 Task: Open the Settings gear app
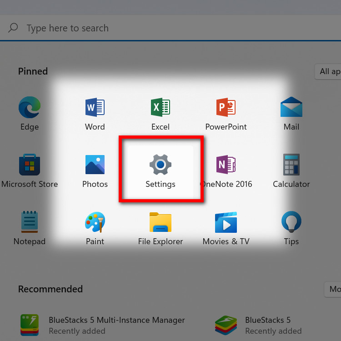coord(160,171)
